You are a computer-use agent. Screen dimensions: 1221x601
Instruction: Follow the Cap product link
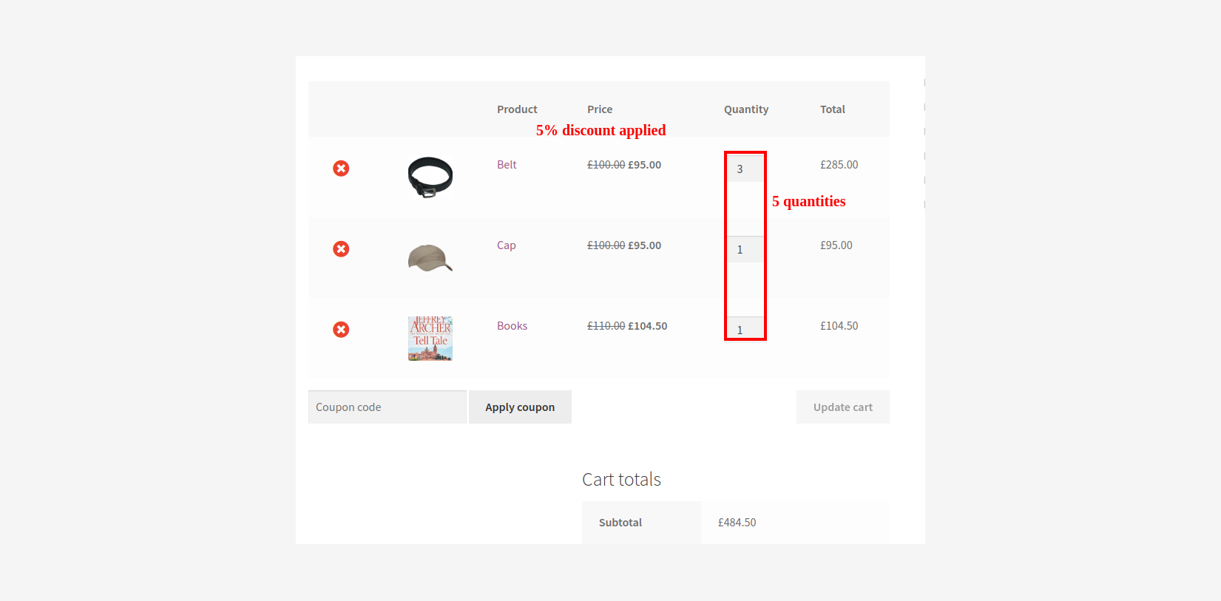[x=507, y=245]
